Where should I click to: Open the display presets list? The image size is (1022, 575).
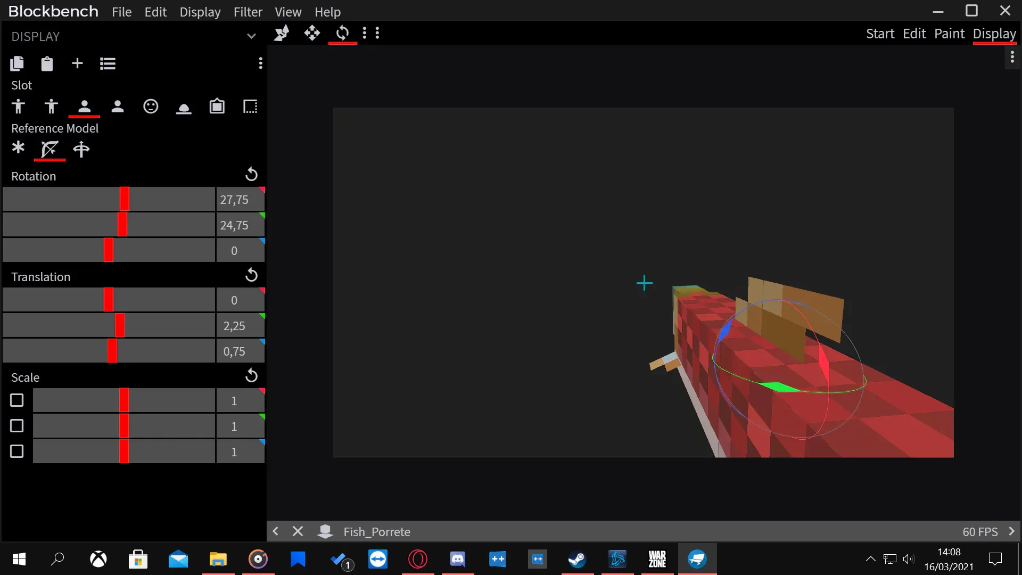(108, 64)
